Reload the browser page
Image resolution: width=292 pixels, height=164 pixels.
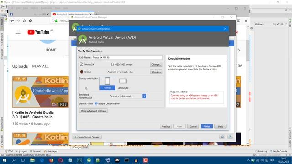24,21
